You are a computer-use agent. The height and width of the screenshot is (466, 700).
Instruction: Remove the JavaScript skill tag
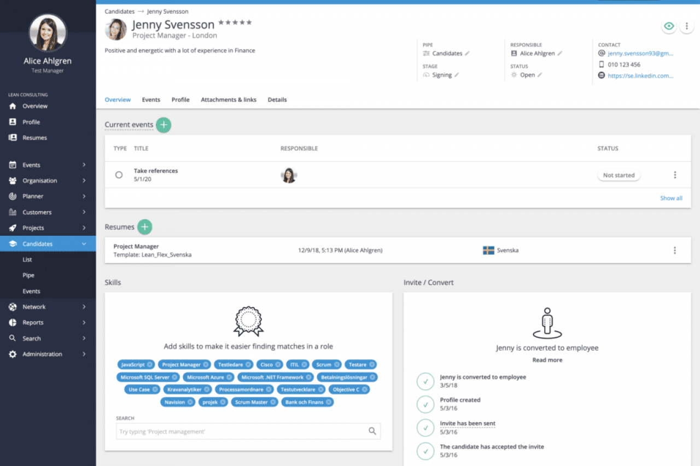click(x=150, y=364)
